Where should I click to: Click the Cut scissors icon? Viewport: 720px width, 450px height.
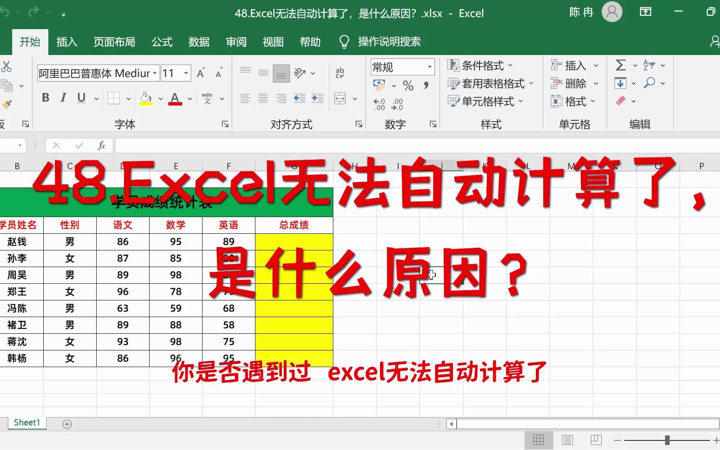pos(6,67)
